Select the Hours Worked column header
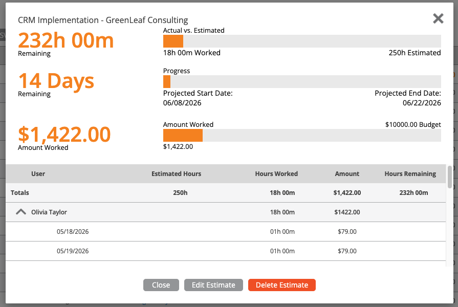 tap(276, 174)
